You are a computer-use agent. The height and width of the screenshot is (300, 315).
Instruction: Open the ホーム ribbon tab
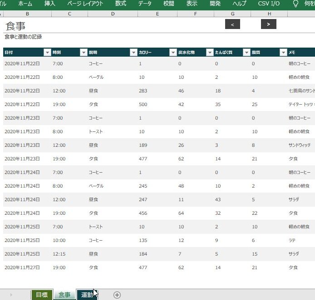coord(25,4)
